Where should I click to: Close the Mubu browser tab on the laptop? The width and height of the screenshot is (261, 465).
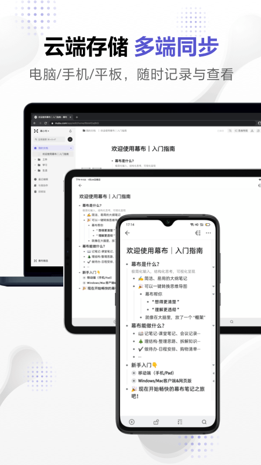pos(70,117)
